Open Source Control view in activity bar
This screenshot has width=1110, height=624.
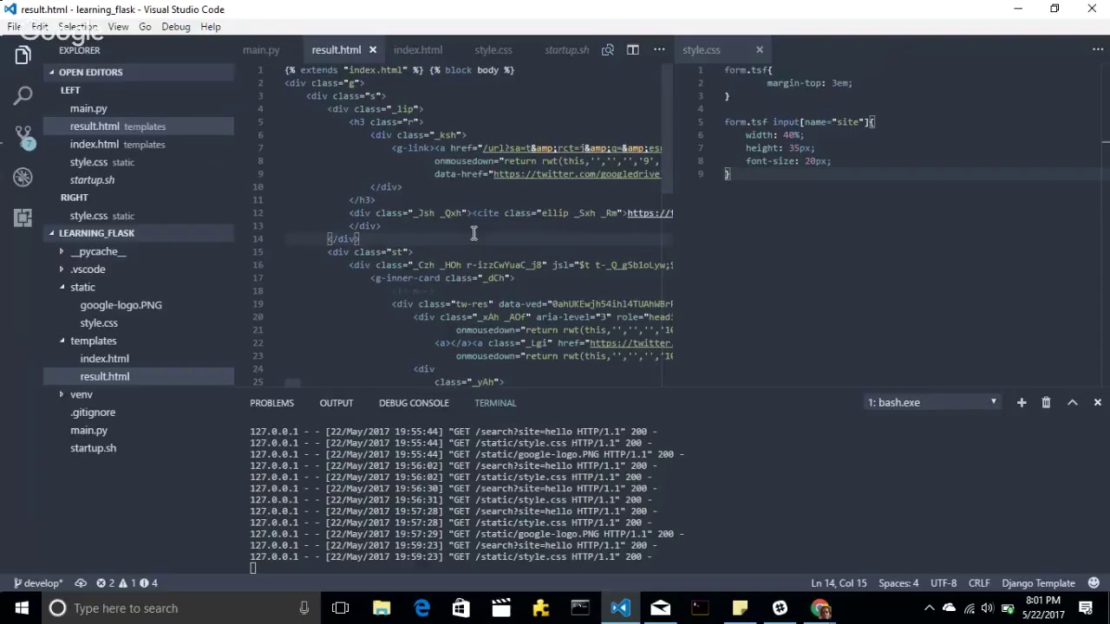click(x=23, y=136)
